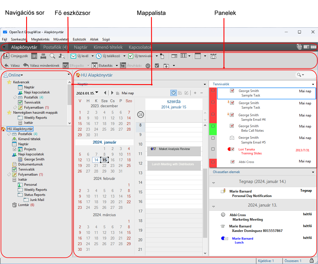
Task: Switch to the Postafiók (4) tab
Action: pos(55,47)
